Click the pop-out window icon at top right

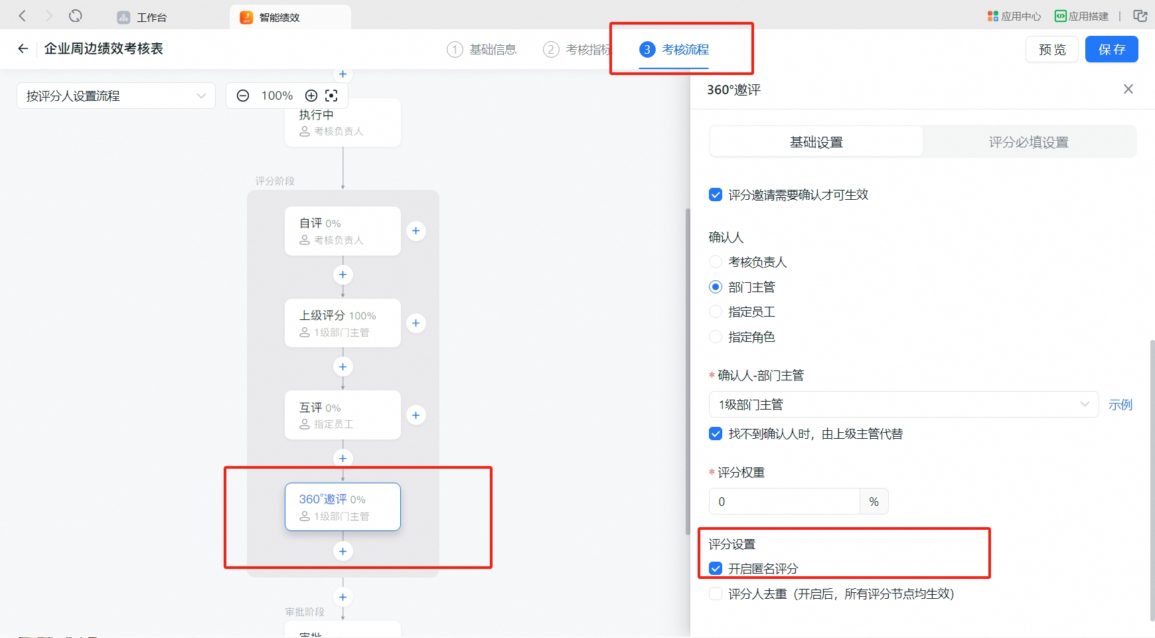tap(1140, 16)
